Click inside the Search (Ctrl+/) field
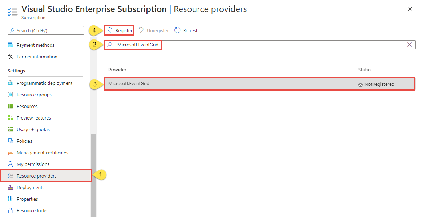 click(x=45, y=30)
